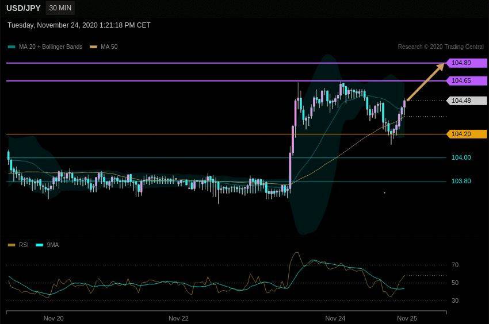489x324 pixels.
Task: Select the 'RSI' indicator label
Action: tap(24, 245)
